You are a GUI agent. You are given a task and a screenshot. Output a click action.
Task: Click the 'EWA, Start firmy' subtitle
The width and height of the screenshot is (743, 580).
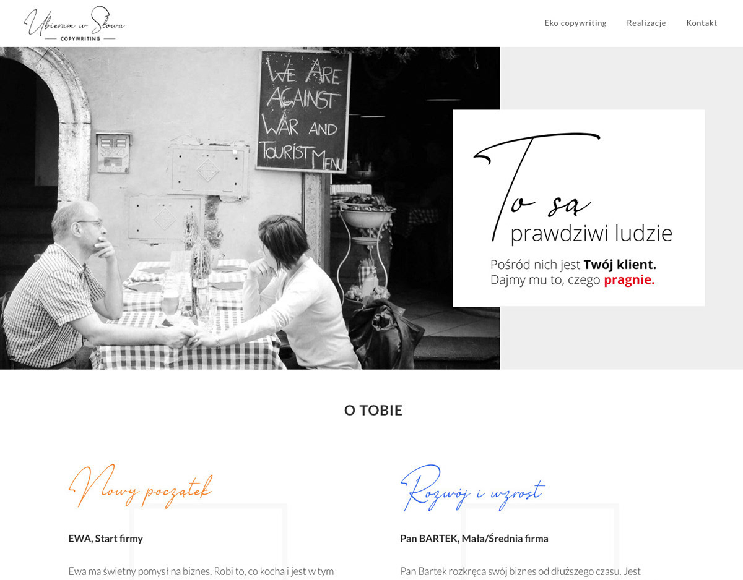[106, 539]
